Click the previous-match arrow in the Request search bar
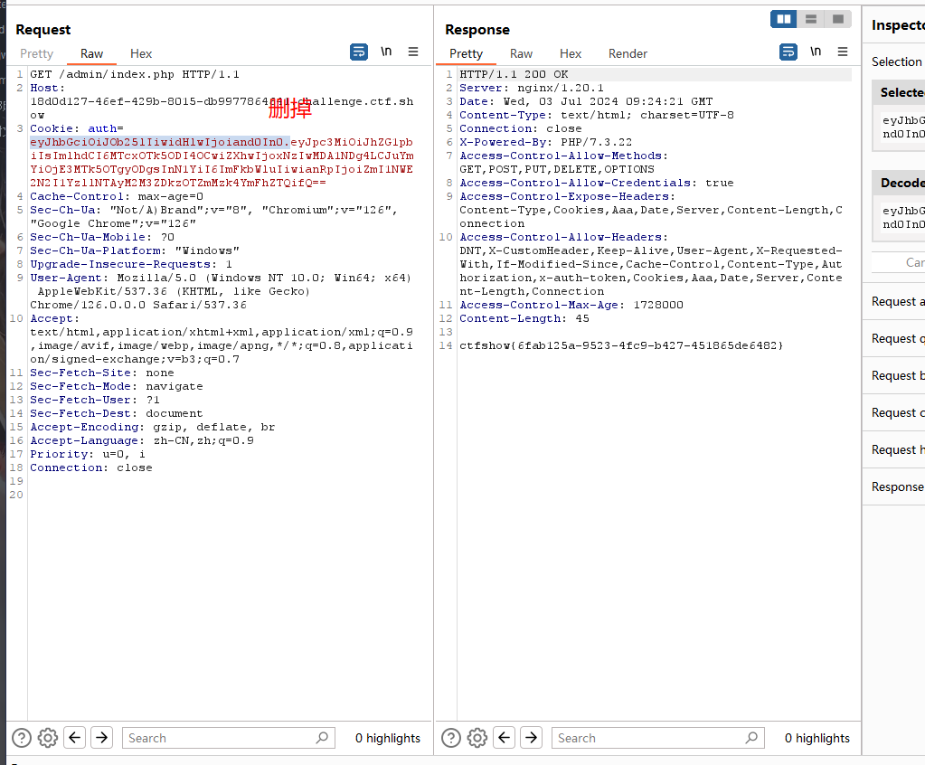This screenshot has height=765, width=925. point(74,738)
